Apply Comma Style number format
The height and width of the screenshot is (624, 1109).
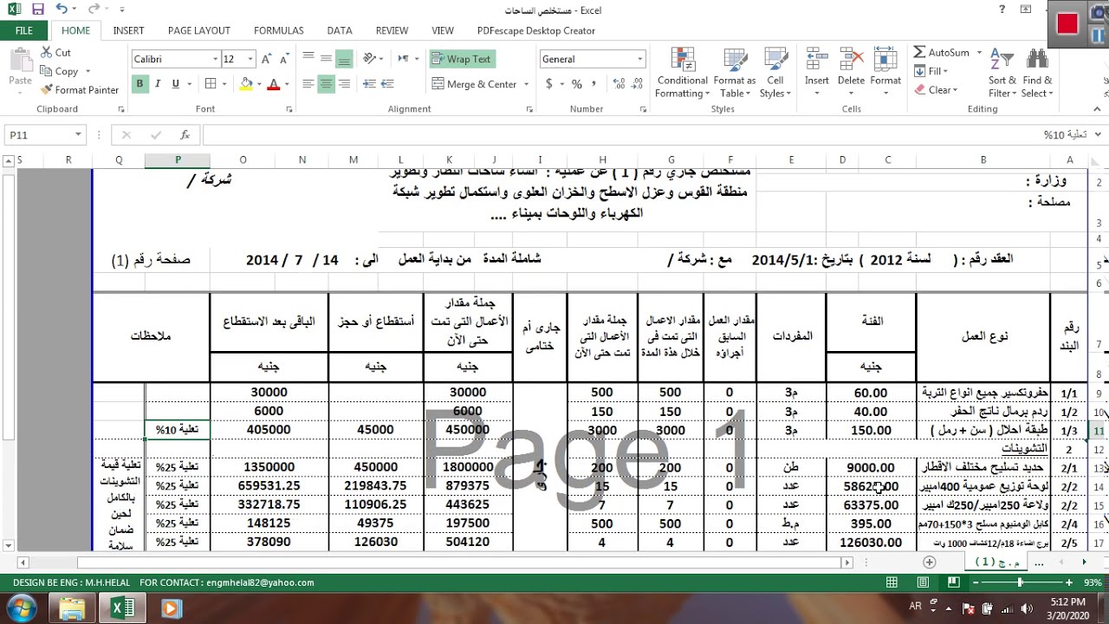(594, 84)
